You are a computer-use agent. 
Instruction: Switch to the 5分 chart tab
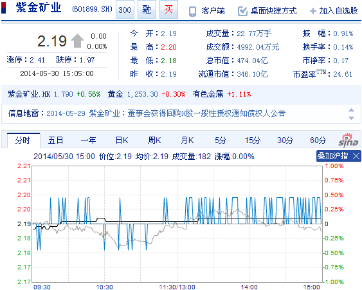click(221, 140)
